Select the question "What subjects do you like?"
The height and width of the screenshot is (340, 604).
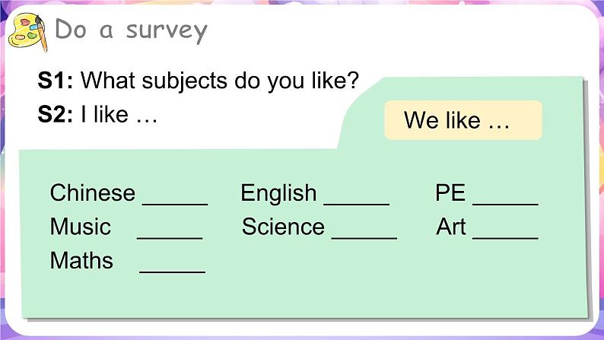[219, 80]
